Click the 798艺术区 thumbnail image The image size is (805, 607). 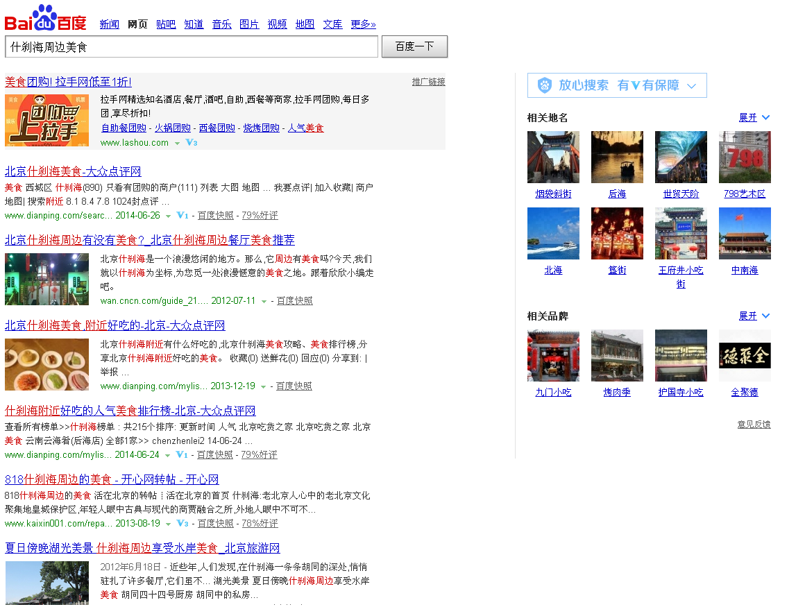745,157
